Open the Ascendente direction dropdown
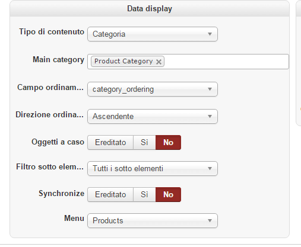This screenshot has width=301, height=247. (153, 117)
